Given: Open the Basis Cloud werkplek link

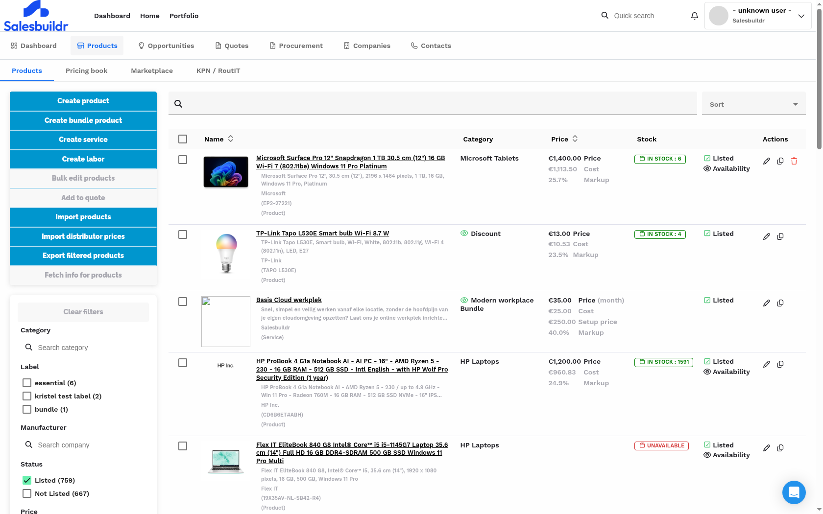Looking at the screenshot, I should [289, 300].
